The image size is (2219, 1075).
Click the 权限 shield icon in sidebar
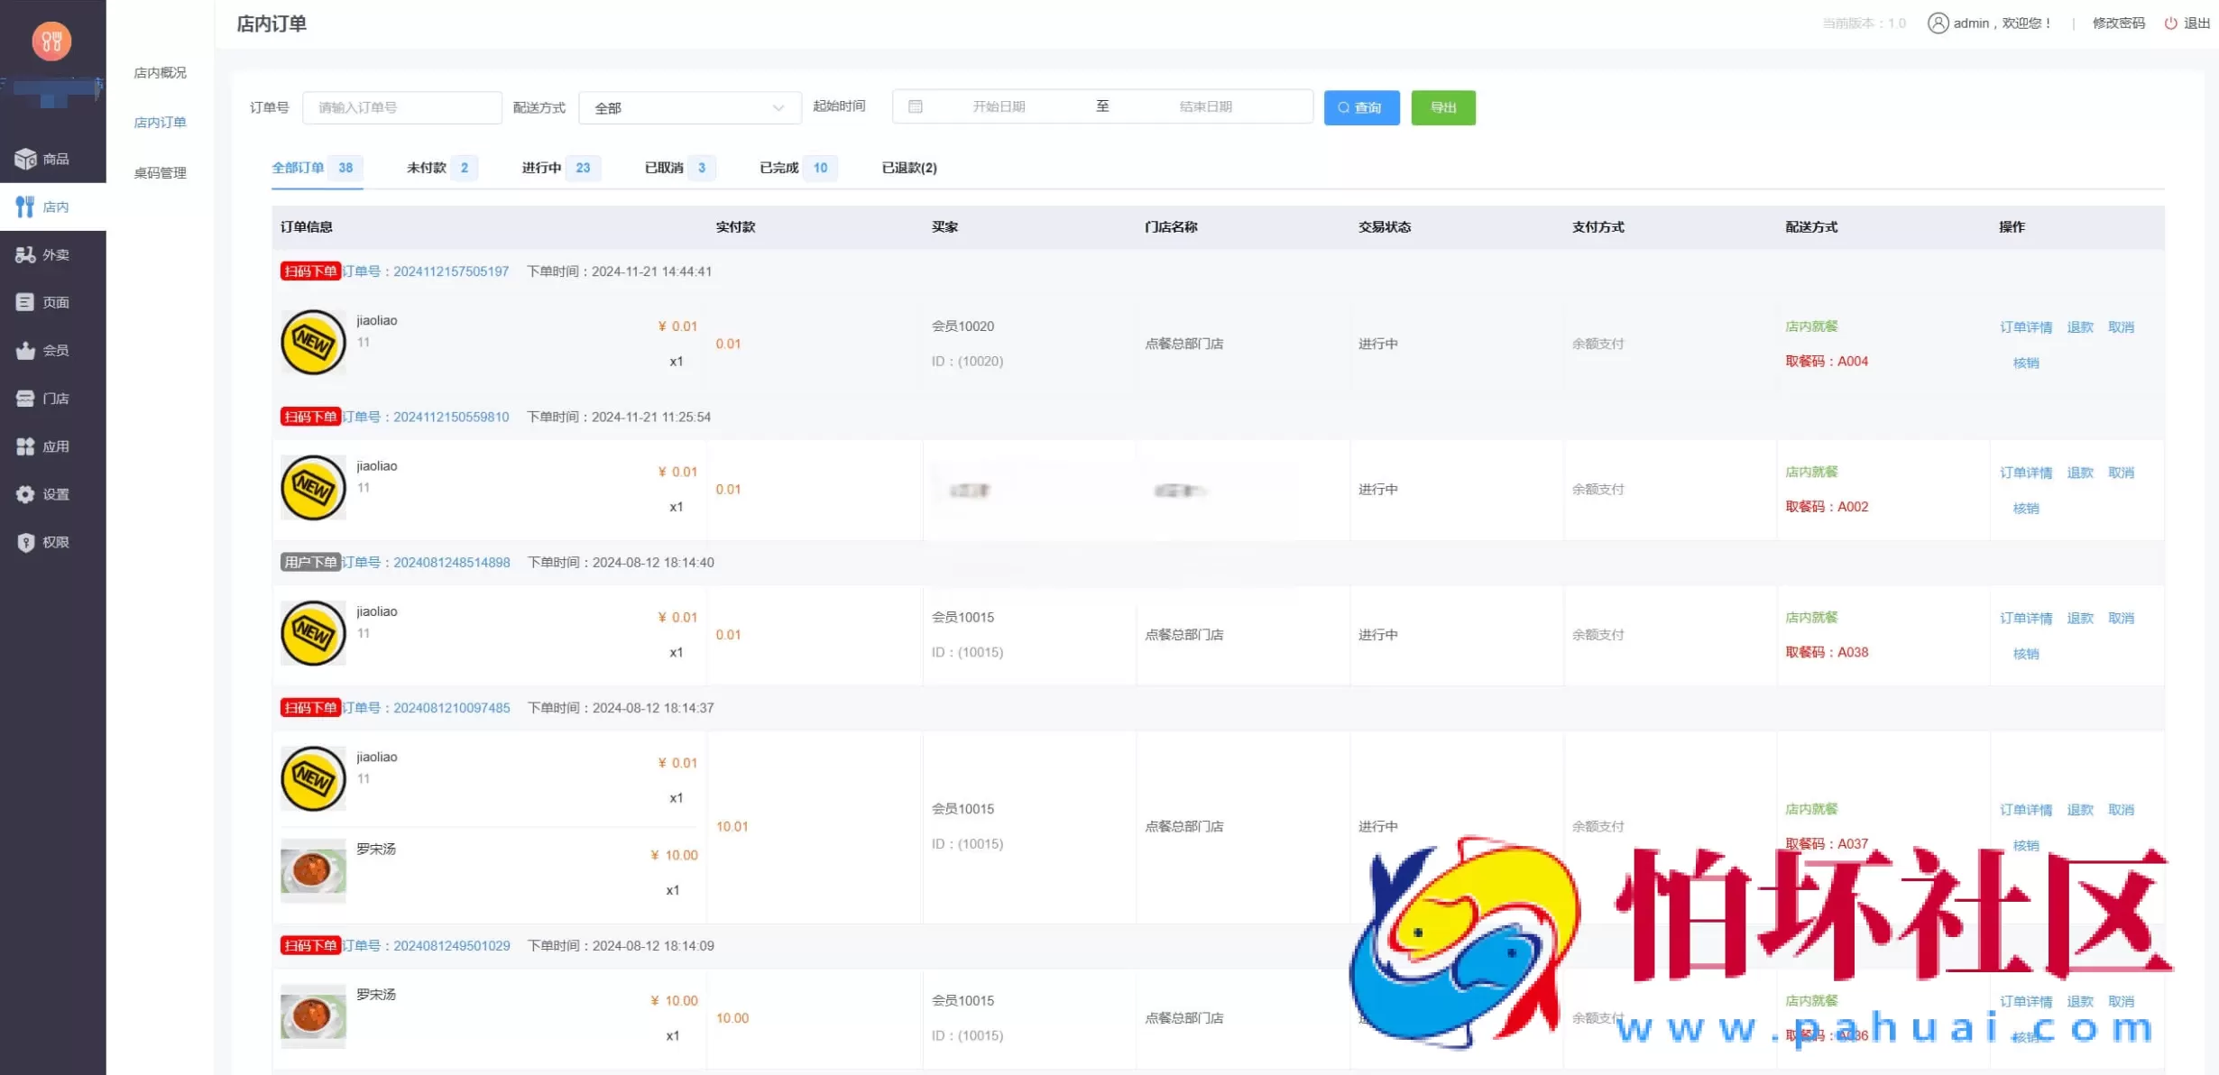click(26, 542)
